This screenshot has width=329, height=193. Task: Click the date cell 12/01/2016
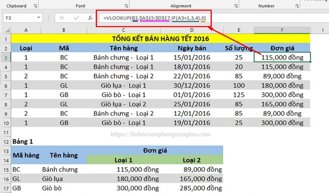192,114
